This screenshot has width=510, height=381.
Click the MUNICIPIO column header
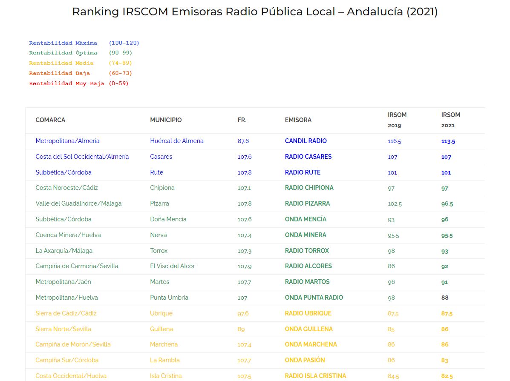(166, 120)
